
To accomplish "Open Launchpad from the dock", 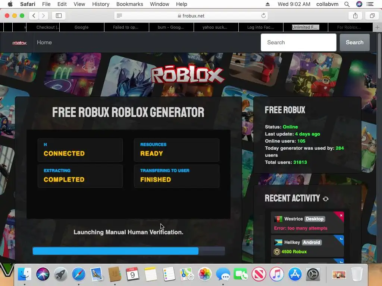I will point(61,274).
